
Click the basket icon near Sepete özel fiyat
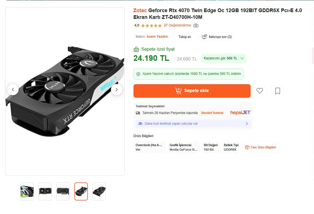136,49
